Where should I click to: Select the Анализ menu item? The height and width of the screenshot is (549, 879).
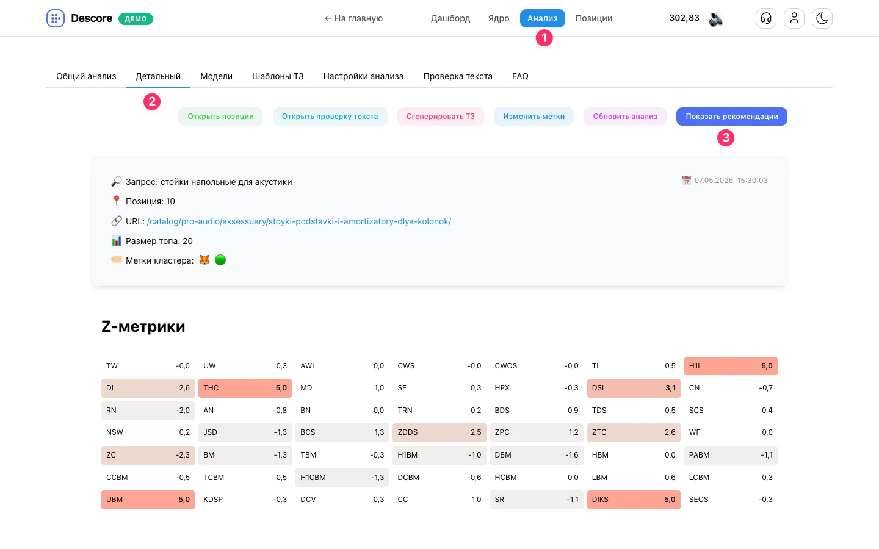543,18
